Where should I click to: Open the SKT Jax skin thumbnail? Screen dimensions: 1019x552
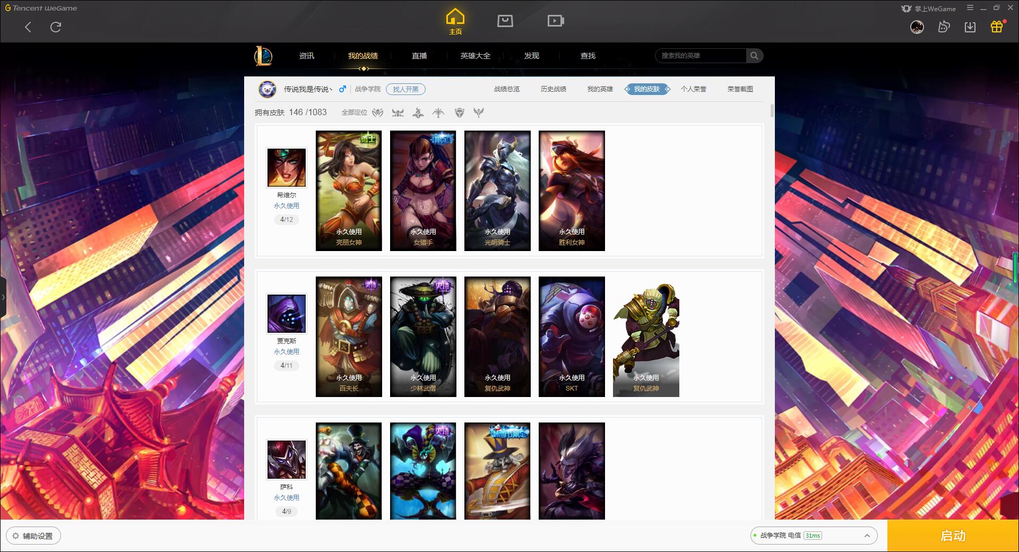(x=572, y=337)
